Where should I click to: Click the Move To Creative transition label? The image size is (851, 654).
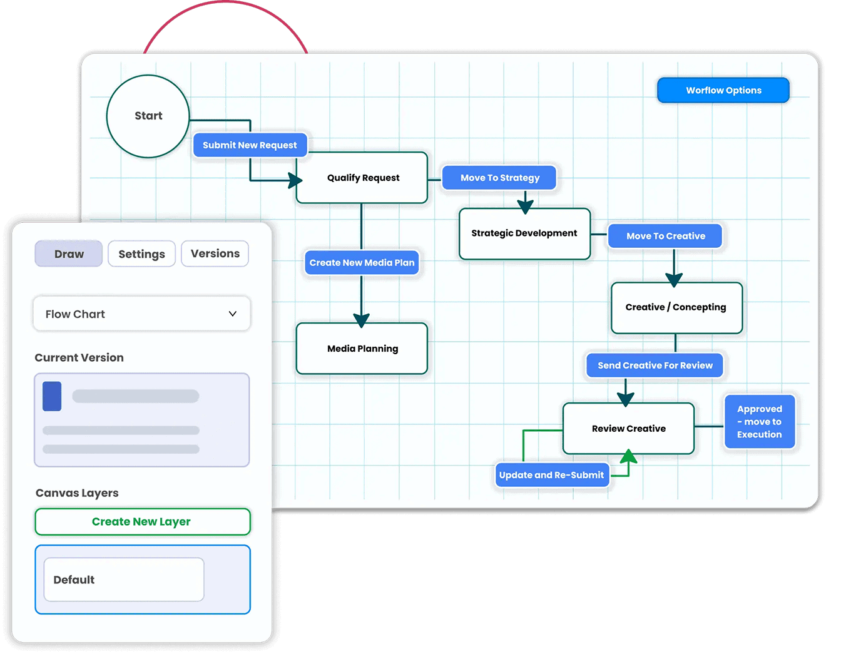665,236
